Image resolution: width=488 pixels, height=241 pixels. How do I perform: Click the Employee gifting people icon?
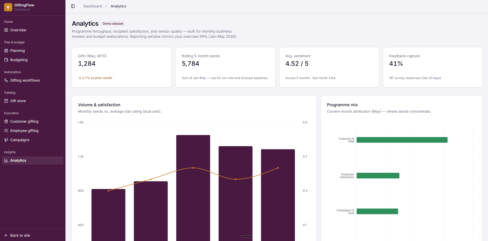(x=6, y=131)
